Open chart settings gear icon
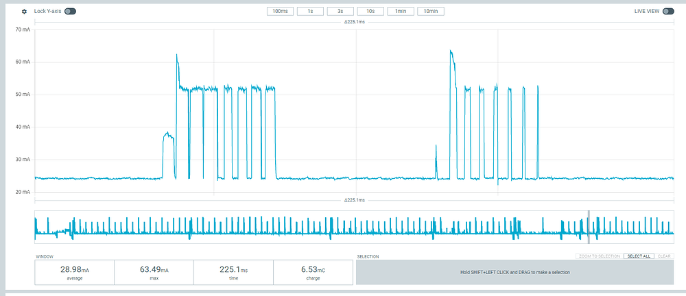The height and width of the screenshot is (296, 686). point(25,12)
